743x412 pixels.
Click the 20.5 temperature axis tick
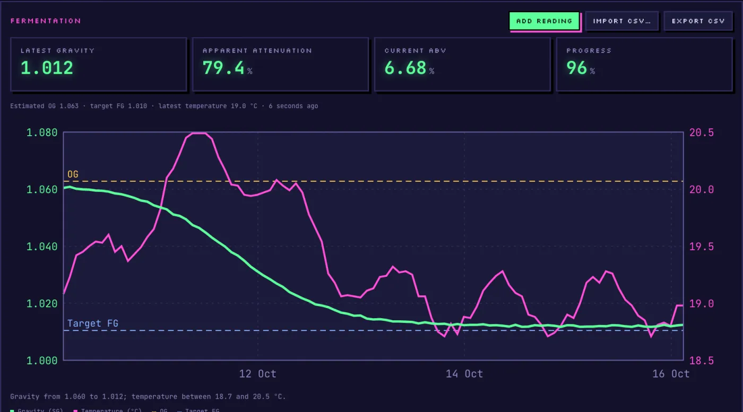[701, 132]
